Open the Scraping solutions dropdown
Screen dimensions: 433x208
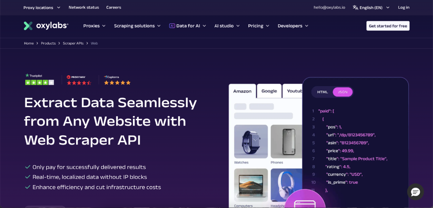137,26
